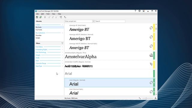Click the greyed trash Delete toolbar icon
192x108 pixels.
45,17
